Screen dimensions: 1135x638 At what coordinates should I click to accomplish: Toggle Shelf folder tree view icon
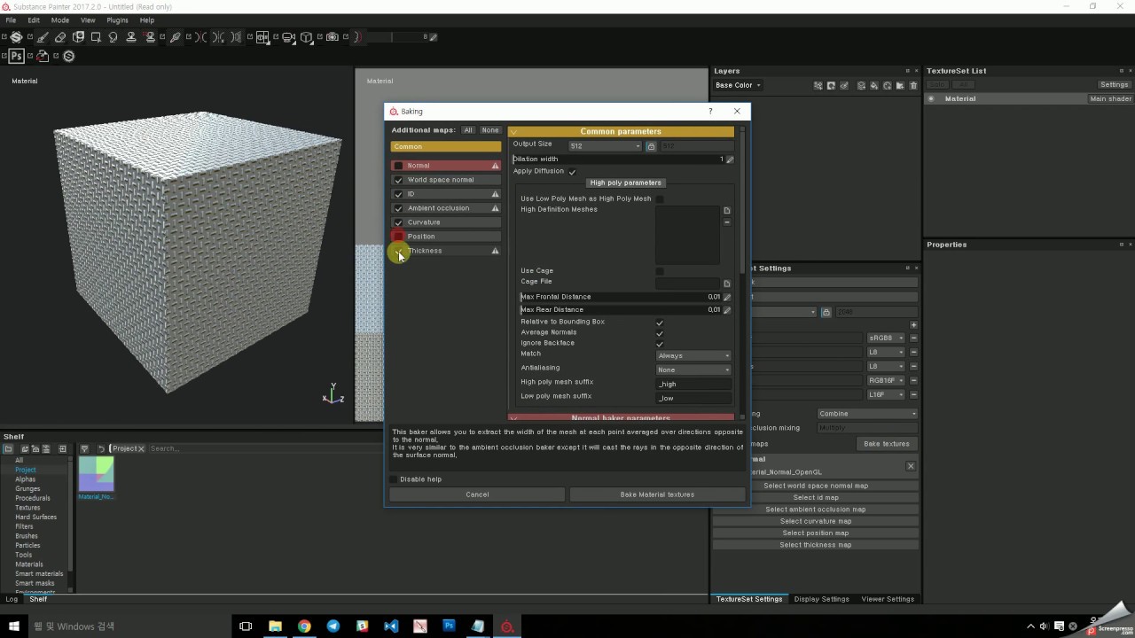coord(8,448)
